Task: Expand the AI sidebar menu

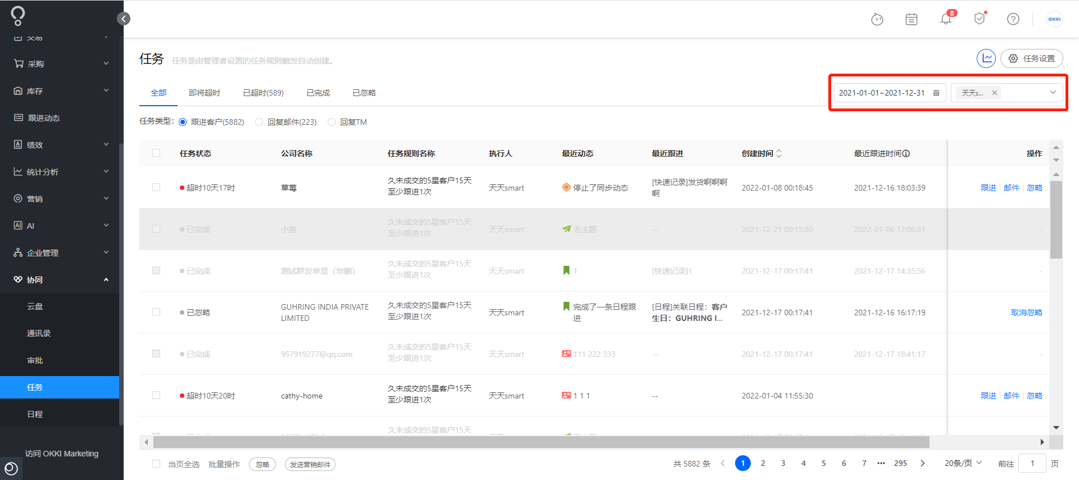Action: click(x=106, y=225)
